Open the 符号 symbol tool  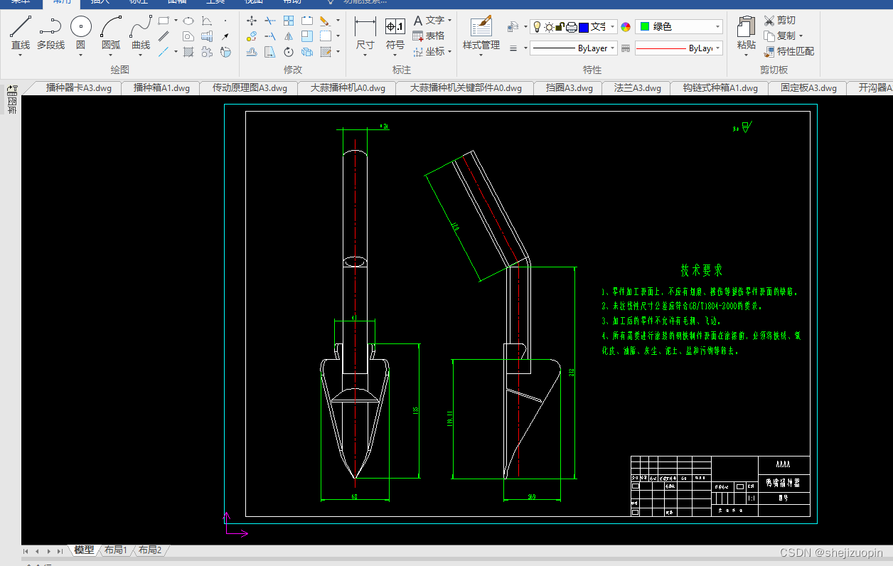[x=395, y=33]
